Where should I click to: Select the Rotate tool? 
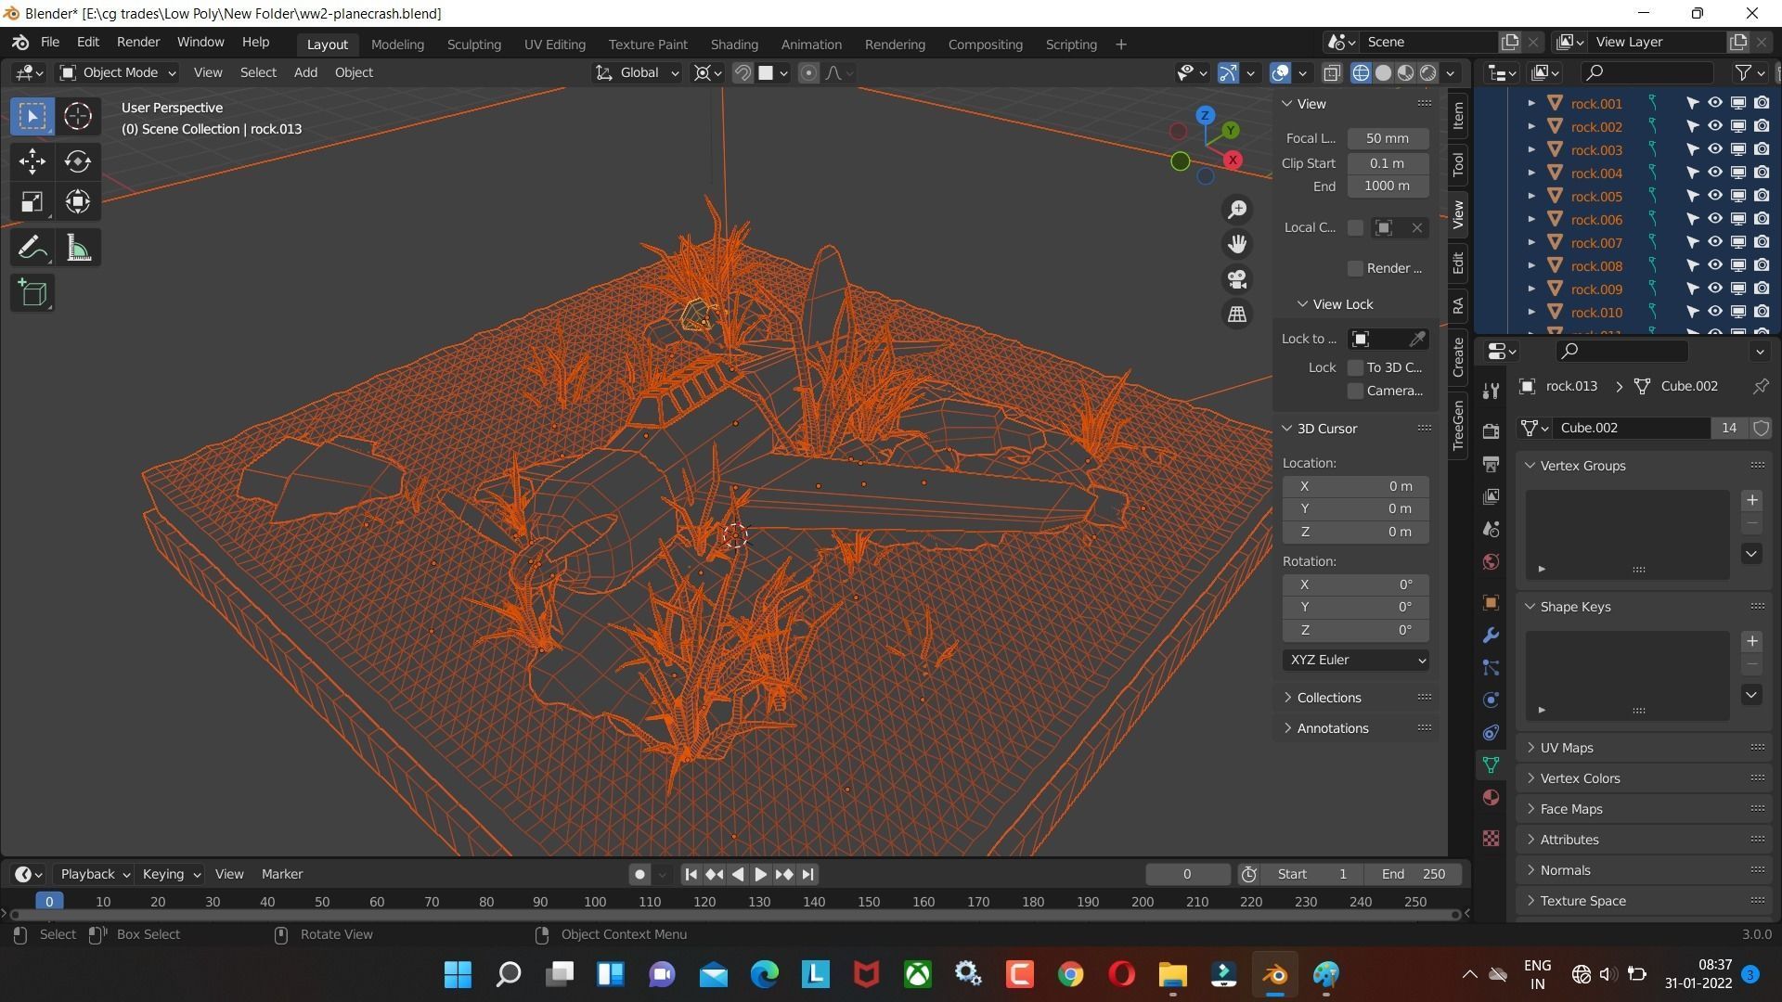click(x=78, y=161)
